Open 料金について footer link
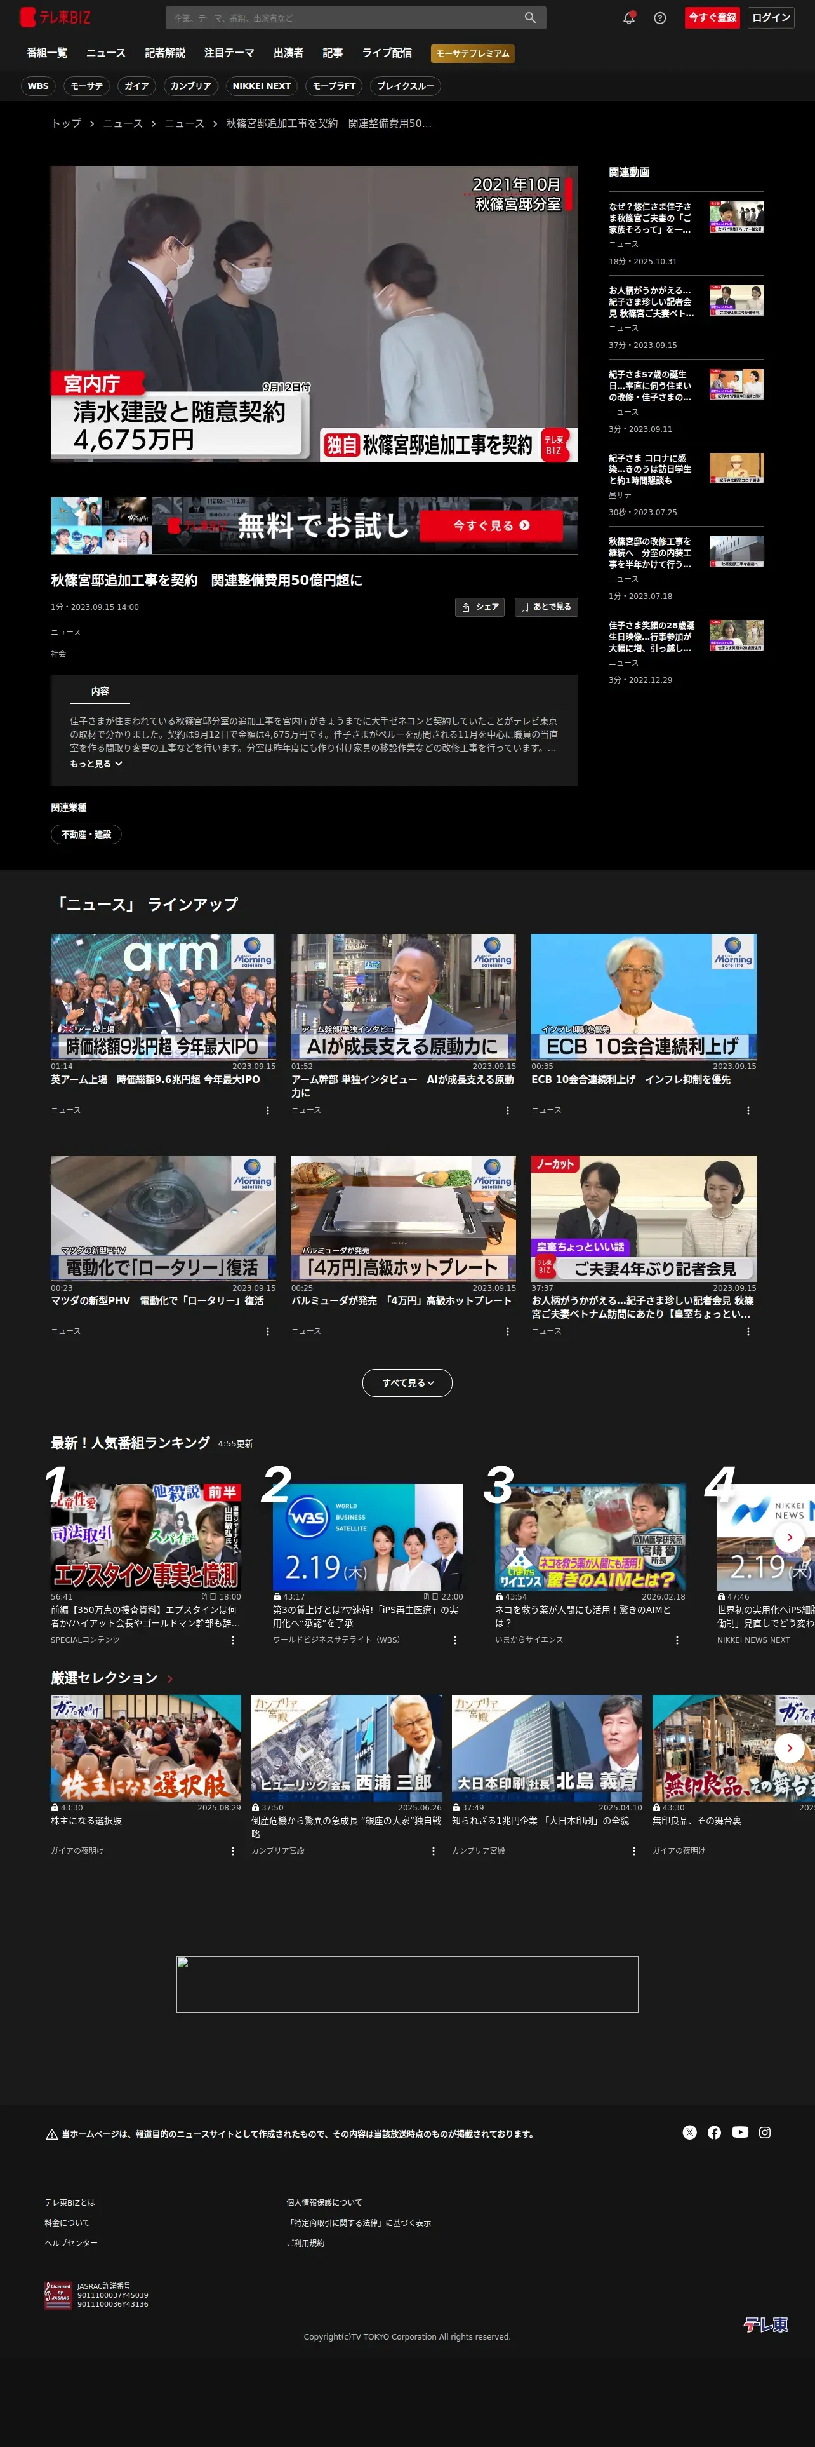815x2447 pixels. pyautogui.click(x=67, y=2223)
